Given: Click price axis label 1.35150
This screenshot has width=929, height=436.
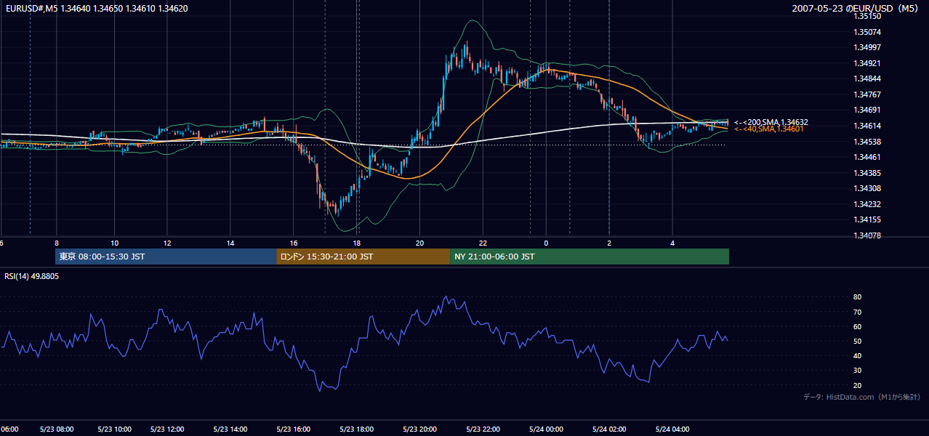Looking at the screenshot, I should pos(867,16).
